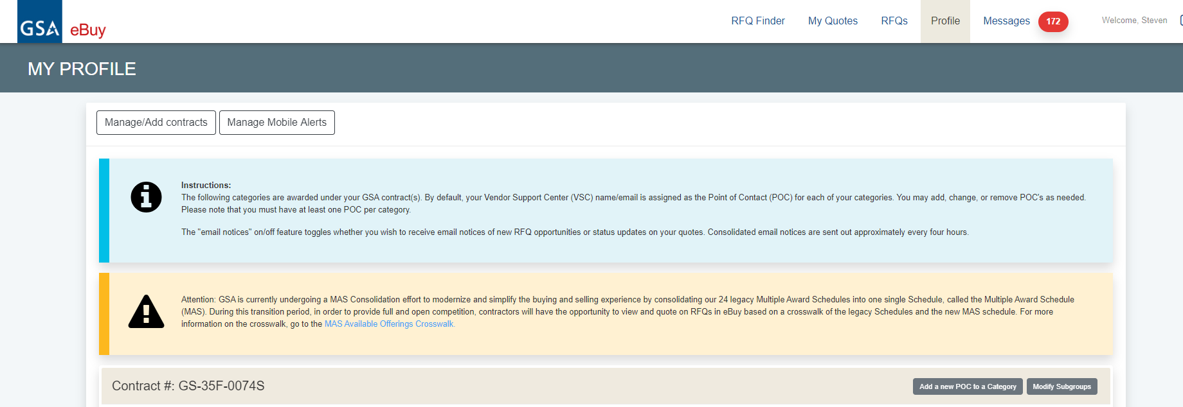Open the RFQs menu item
Viewport: 1183px width, 407px height.
(x=894, y=21)
